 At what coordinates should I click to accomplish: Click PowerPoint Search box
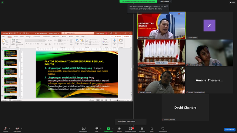point(78,33)
